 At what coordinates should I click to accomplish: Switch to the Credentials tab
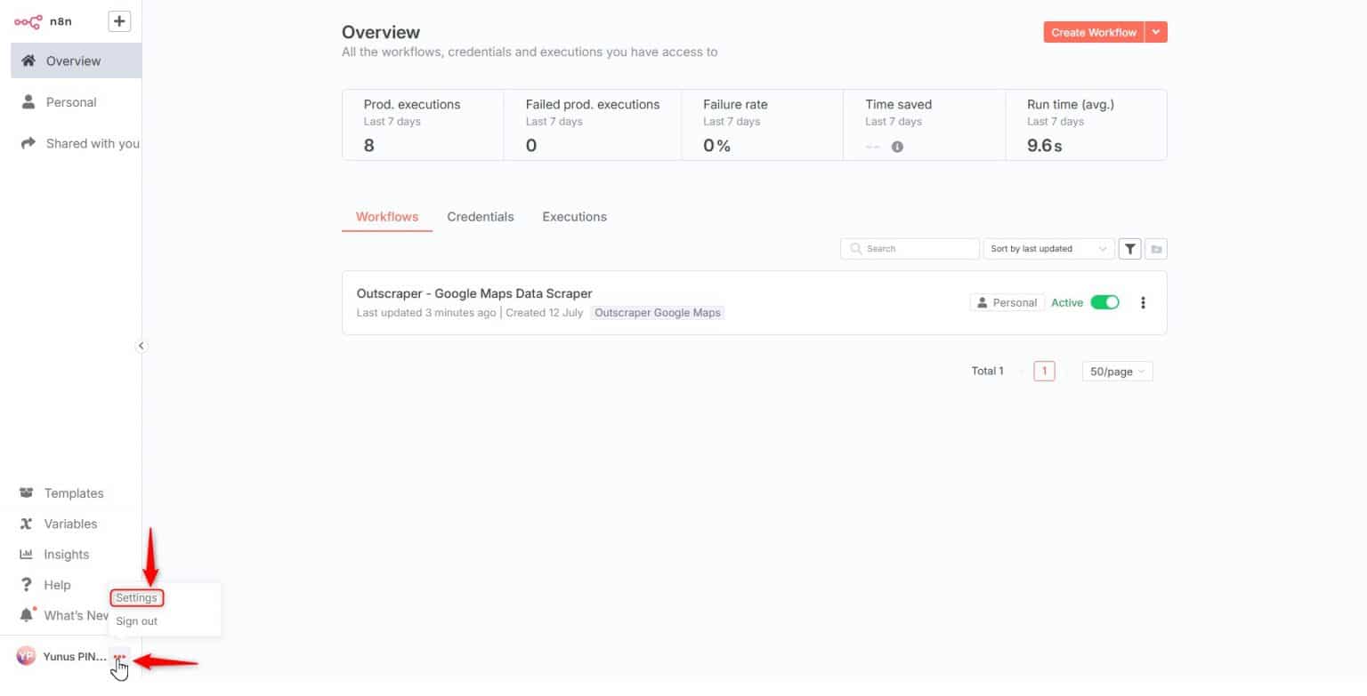coord(481,216)
